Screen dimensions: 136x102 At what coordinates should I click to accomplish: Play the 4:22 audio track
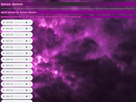[x=4, y=35]
